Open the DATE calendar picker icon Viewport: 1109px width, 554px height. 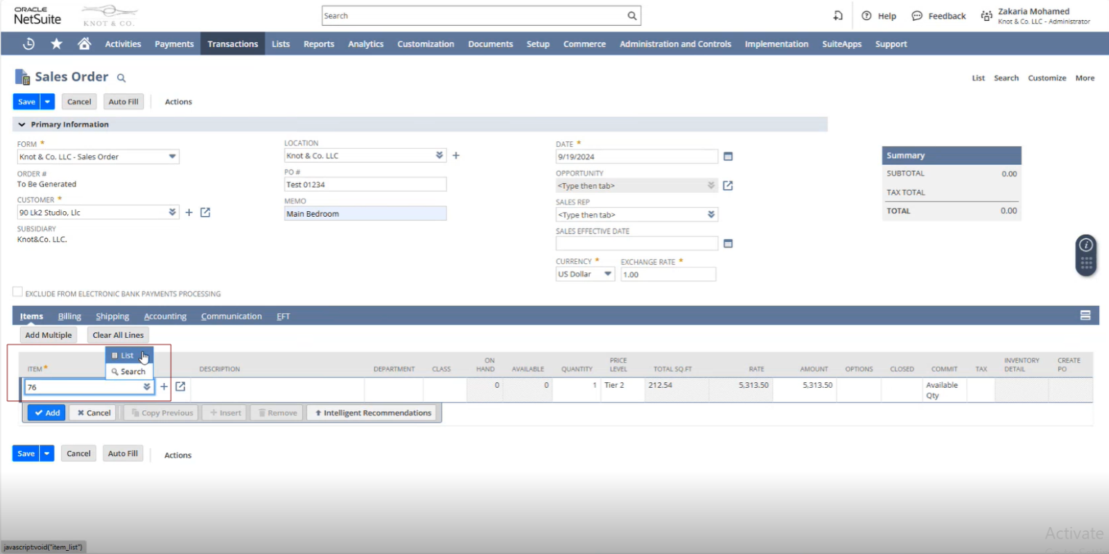[x=728, y=157]
